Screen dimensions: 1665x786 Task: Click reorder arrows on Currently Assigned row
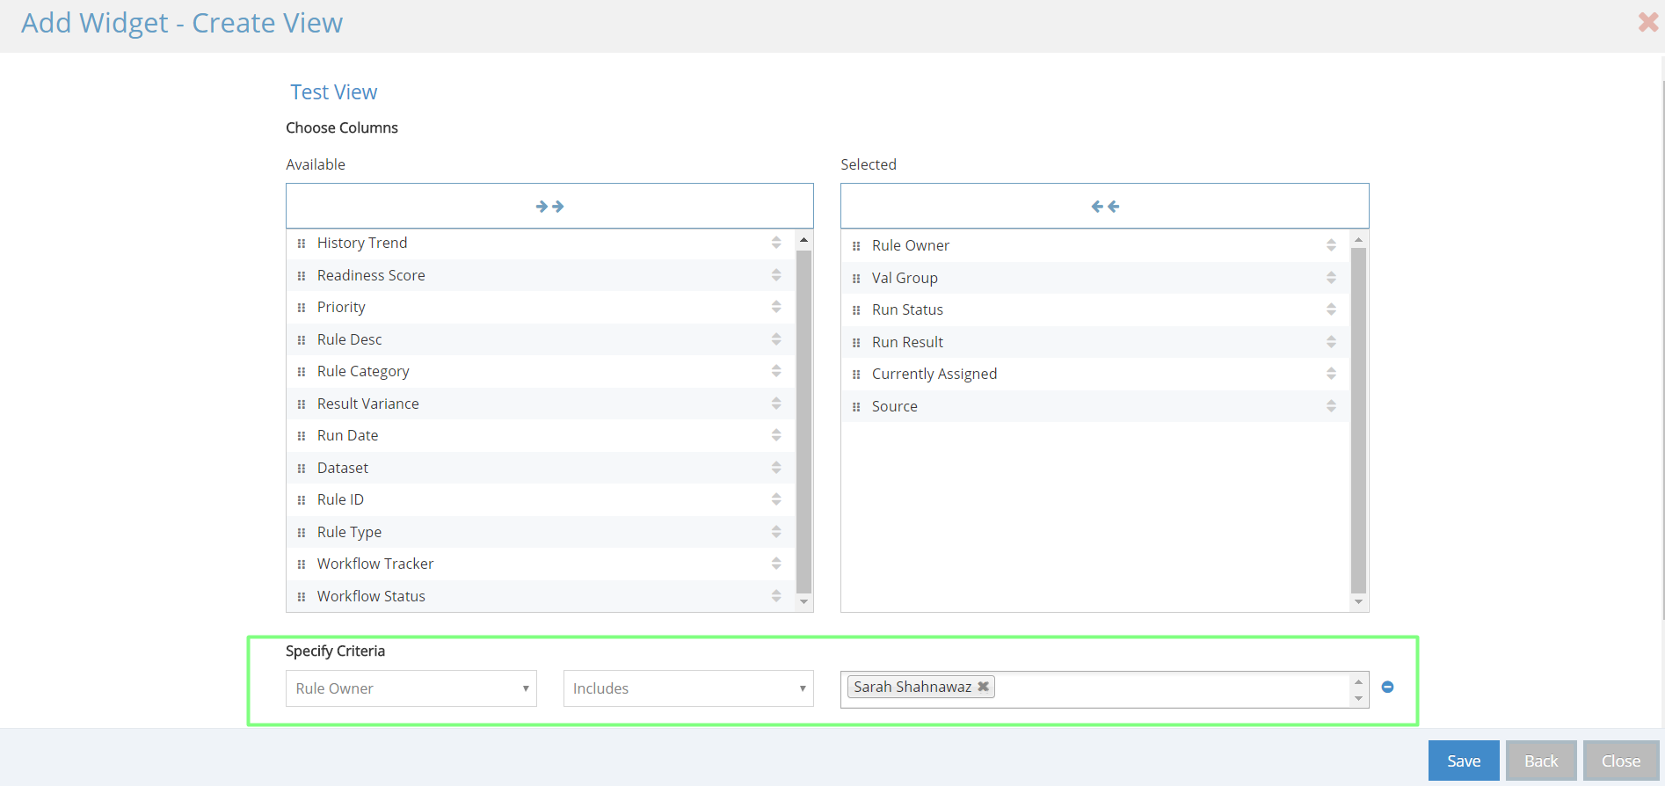point(1331,374)
